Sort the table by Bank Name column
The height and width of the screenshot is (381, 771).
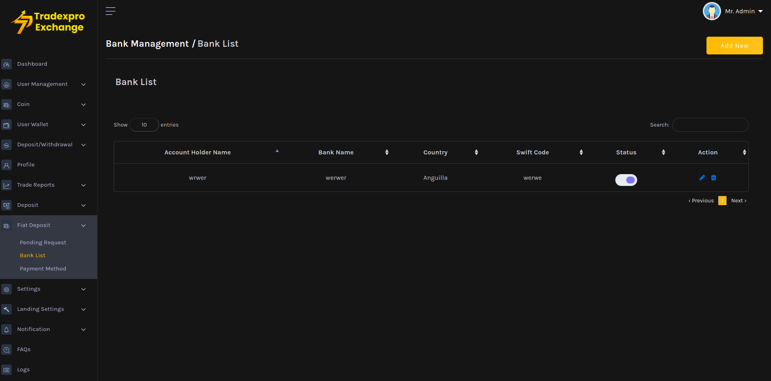coord(336,152)
